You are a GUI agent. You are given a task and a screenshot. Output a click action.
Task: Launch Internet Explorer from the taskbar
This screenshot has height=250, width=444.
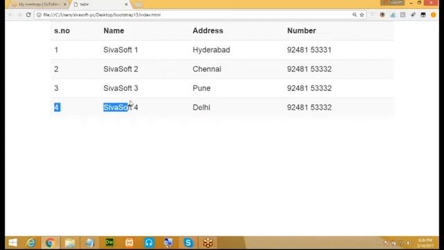[x=31, y=242]
